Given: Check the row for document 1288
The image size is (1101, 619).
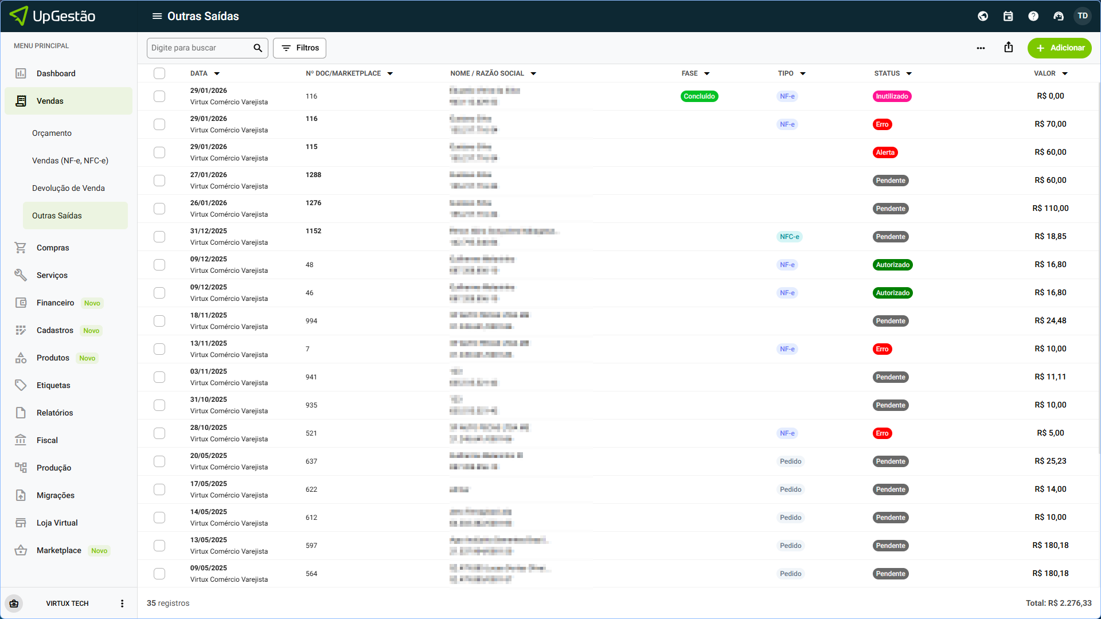Looking at the screenshot, I should pyautogui.click(x=159, y=181).
